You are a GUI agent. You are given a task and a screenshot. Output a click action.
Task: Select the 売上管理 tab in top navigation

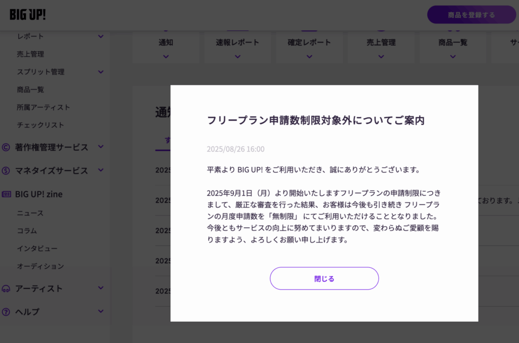pos(381,43)
